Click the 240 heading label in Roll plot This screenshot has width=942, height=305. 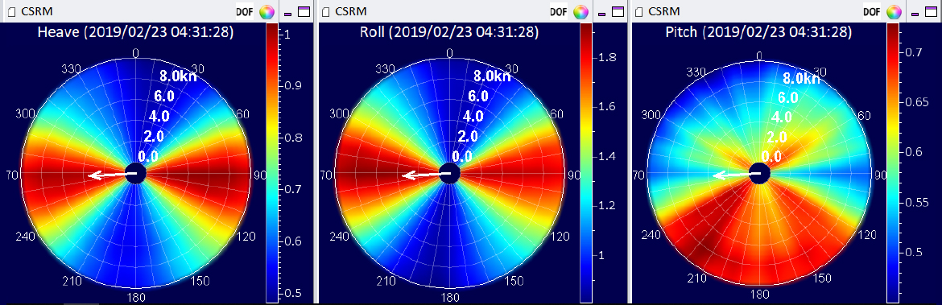(x=340, y=237)
